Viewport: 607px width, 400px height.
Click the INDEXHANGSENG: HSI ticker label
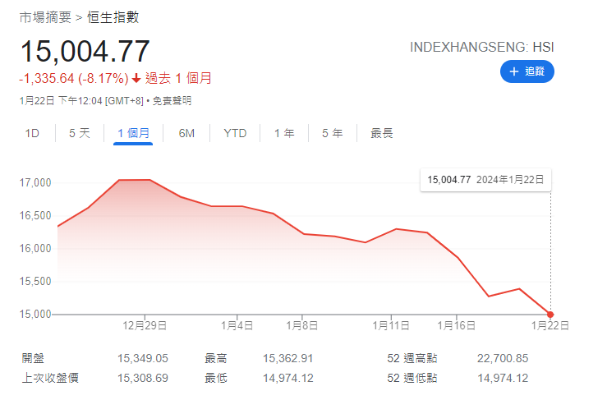coord(481,48)
